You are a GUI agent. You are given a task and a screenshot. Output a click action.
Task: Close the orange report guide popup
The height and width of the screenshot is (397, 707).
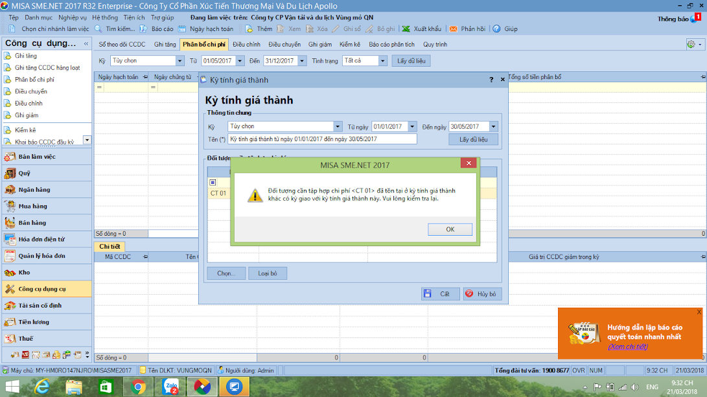[699, 312]
